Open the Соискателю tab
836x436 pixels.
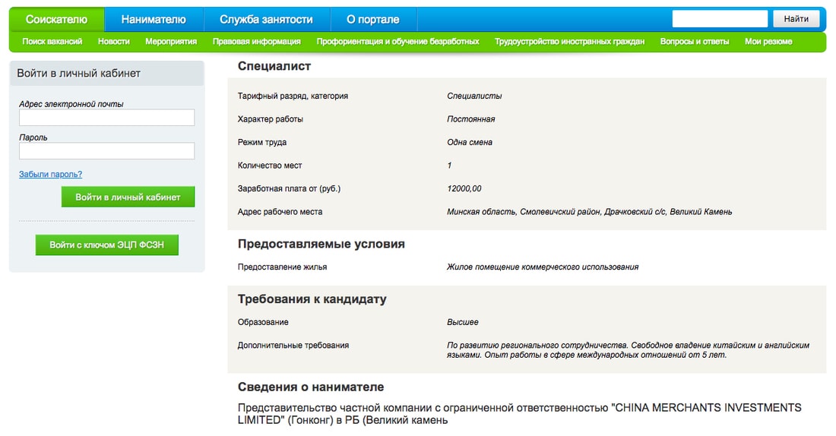[56, 20]
